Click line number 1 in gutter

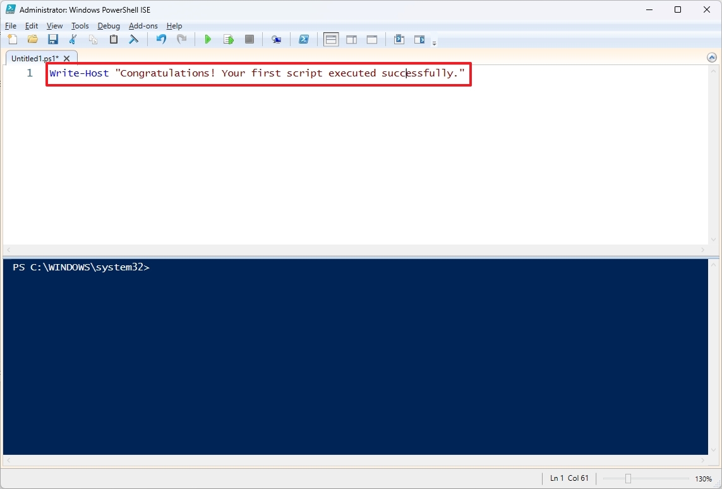point(30,73)
